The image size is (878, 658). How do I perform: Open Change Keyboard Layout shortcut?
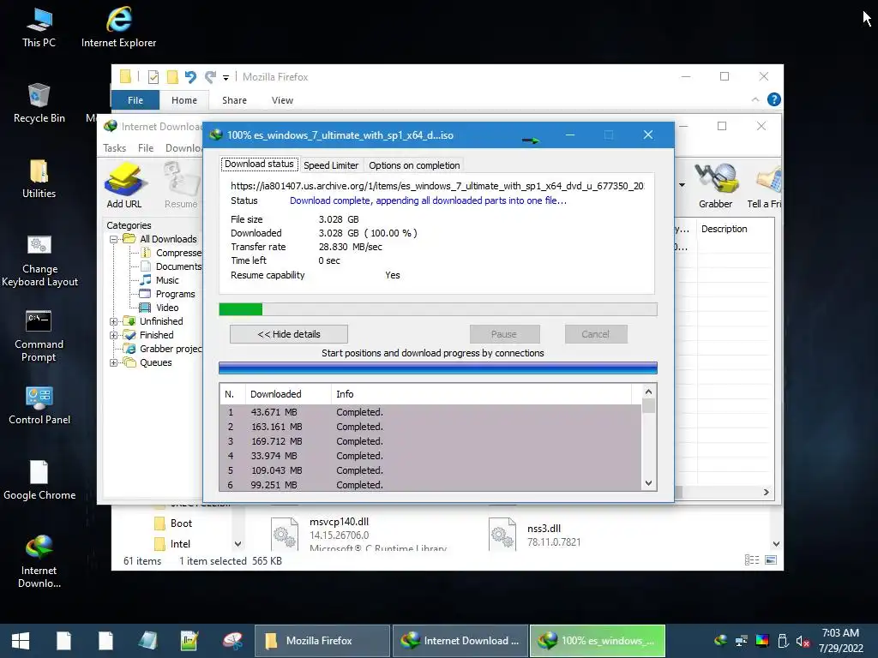39,260
